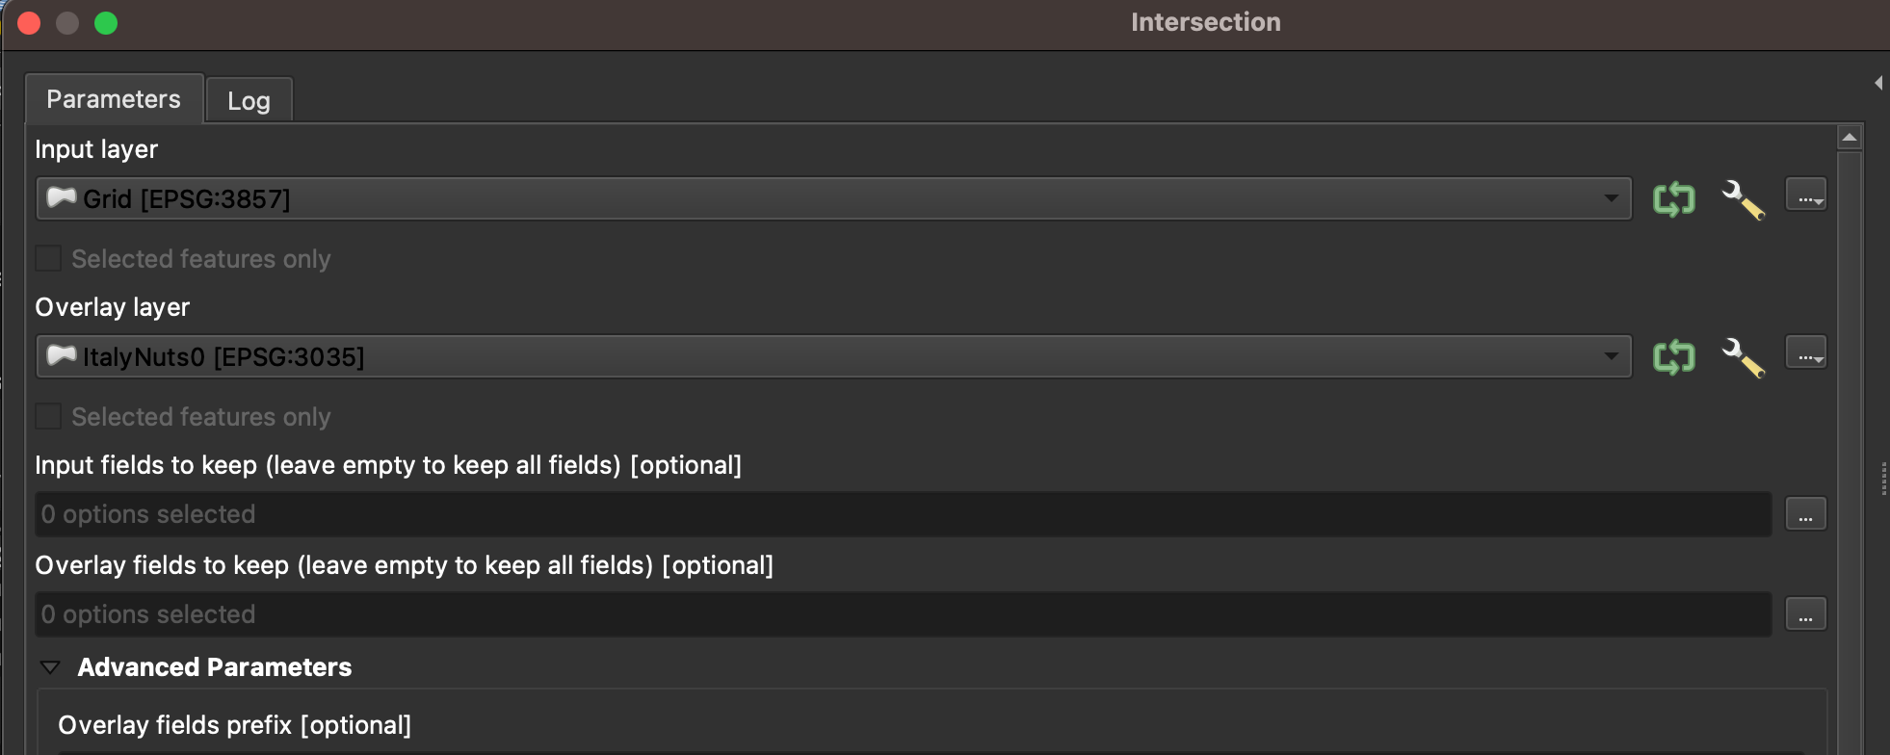Click browse ellipsis button for Overlay layer
Screen dimensions: 1890x755
(x=1805, y=353)
